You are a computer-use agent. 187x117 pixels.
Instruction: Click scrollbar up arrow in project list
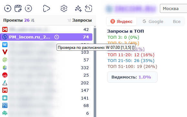(95, 27)
